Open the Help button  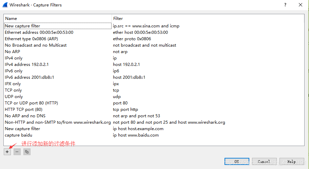point(292,162)
